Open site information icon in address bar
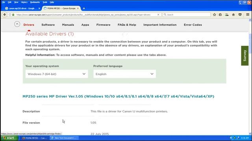This screenshot has width=252, height=141. [x=10, y=15]
